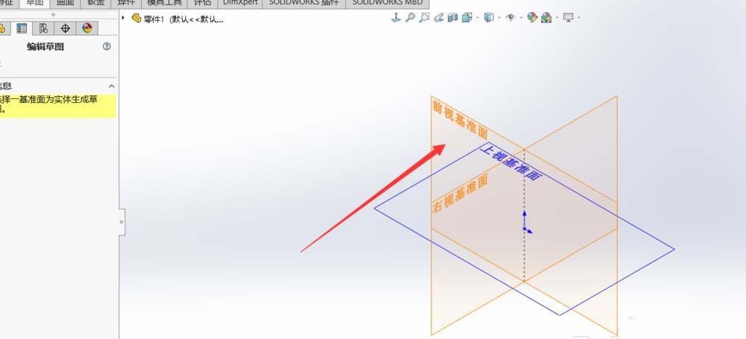Switch to DisplayManager color ball tab

[87, 28]
